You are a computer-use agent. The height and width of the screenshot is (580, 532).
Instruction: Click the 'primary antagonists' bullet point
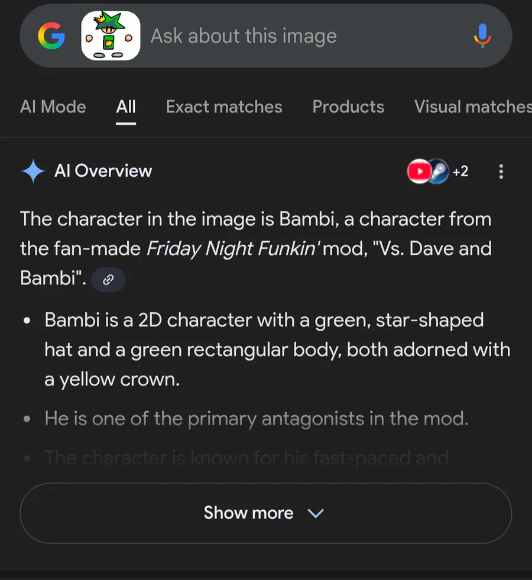tap(257, 419)
